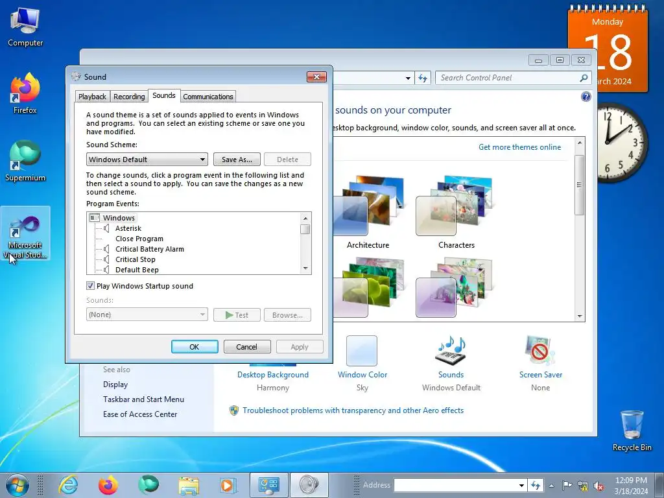
Task: Switch to Control Panel taskbar button
Action: pyautogui.click(x=269, y=485)
